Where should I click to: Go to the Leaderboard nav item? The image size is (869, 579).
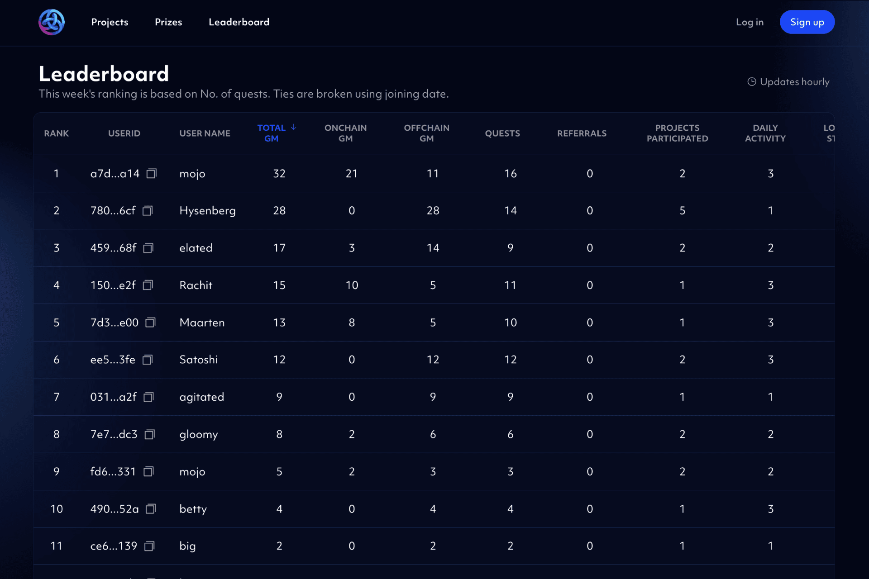pyautogui.click(x=239, y=22)
